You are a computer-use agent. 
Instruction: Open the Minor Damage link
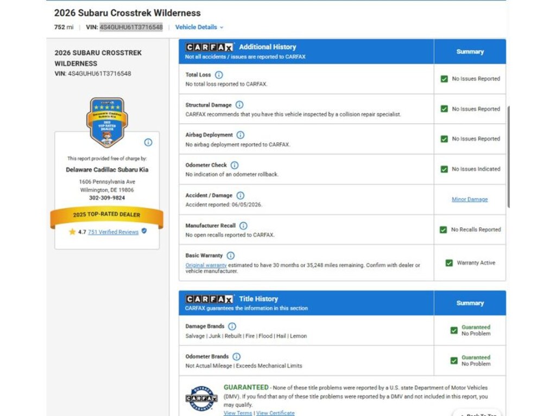pyautogui.click(x=470, y=200)
